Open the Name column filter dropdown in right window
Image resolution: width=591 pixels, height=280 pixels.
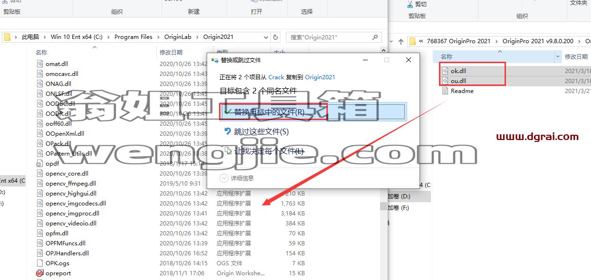pos(558,56)
